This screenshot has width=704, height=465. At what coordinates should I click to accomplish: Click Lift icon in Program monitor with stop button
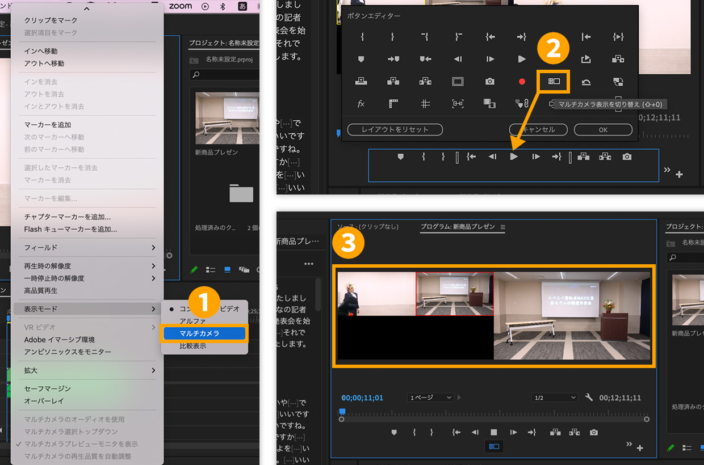coord(554,432)
